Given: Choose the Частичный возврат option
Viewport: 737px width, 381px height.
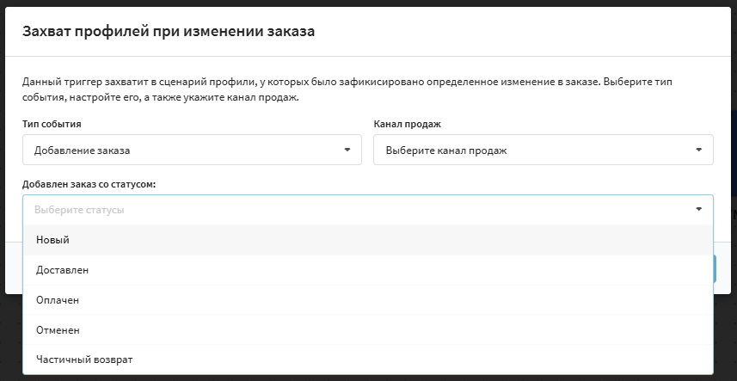Looking at the screenshot, I should coord(84,359).
